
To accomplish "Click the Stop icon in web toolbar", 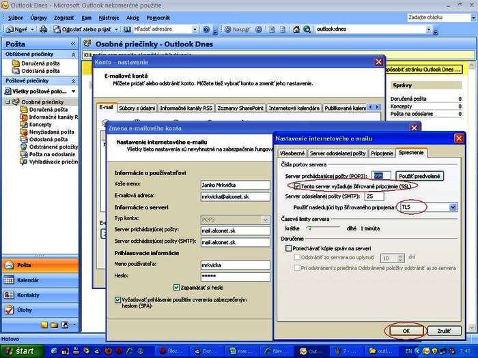I will [x=272, y=29].
